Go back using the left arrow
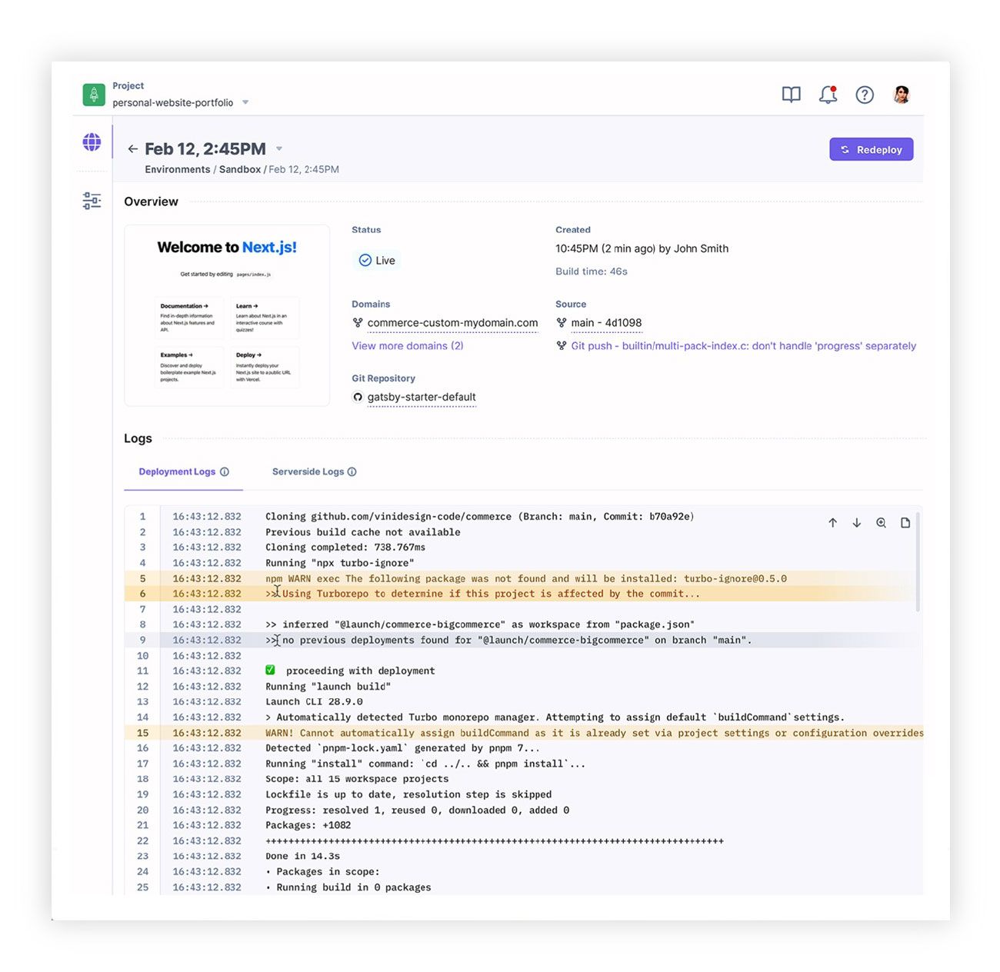1000x972 pixels. pos(132,149)
